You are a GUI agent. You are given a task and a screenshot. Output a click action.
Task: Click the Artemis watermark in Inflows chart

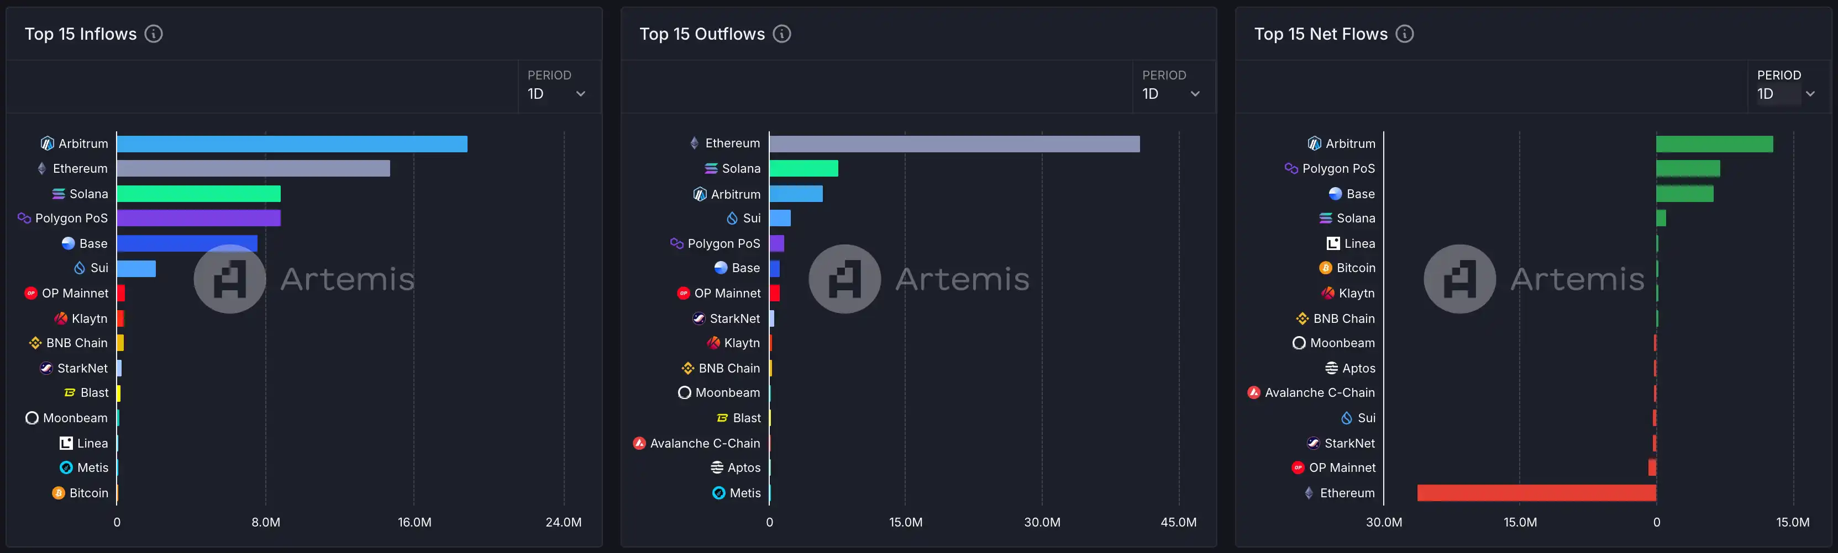(304, 279)
